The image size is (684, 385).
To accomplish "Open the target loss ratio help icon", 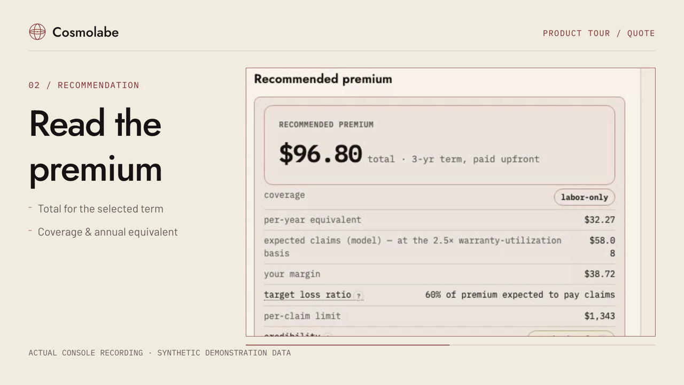I will (x=359, y=296).
